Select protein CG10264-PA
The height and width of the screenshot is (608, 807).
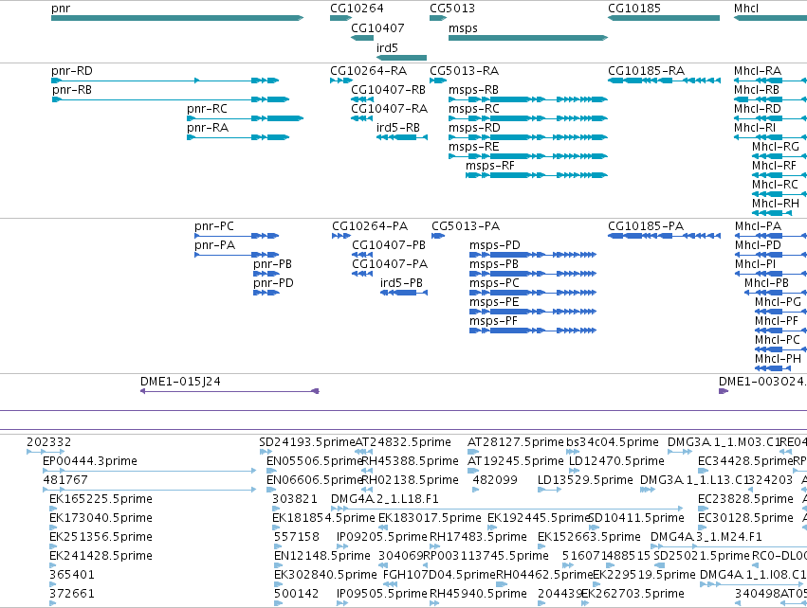341,236
